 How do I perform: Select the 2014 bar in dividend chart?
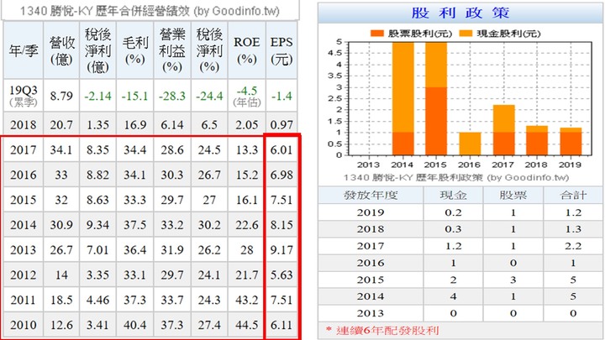(402, 99)
